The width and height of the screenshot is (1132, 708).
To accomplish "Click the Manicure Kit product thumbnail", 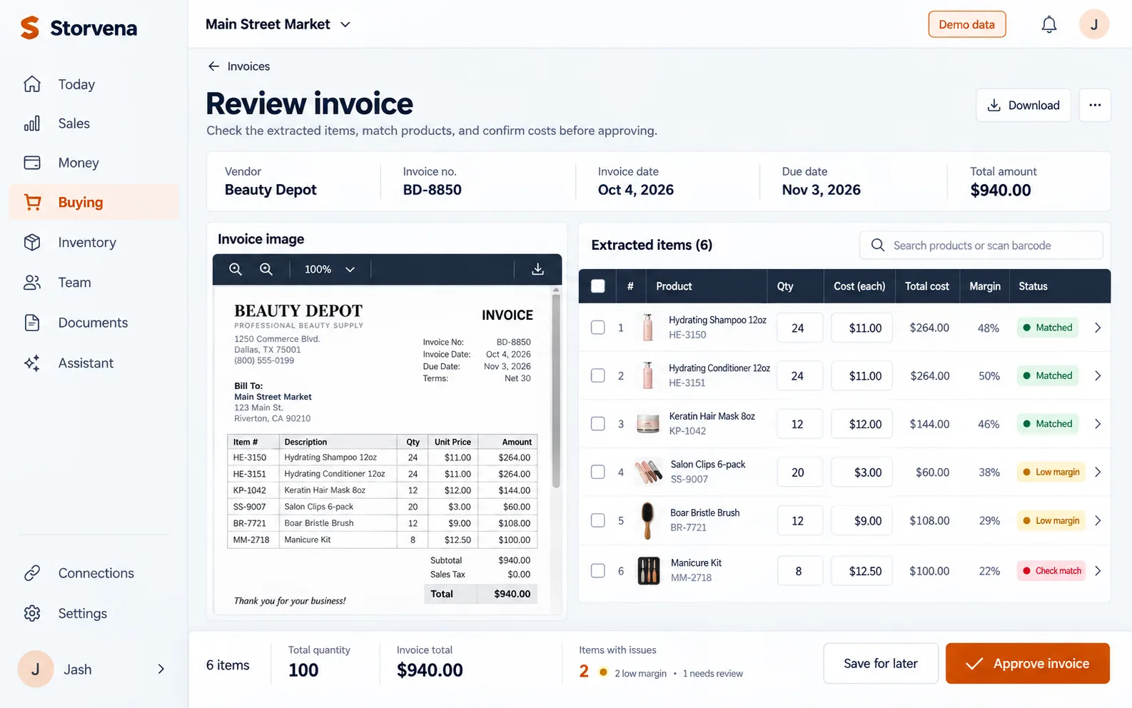I will pos(648,571).
